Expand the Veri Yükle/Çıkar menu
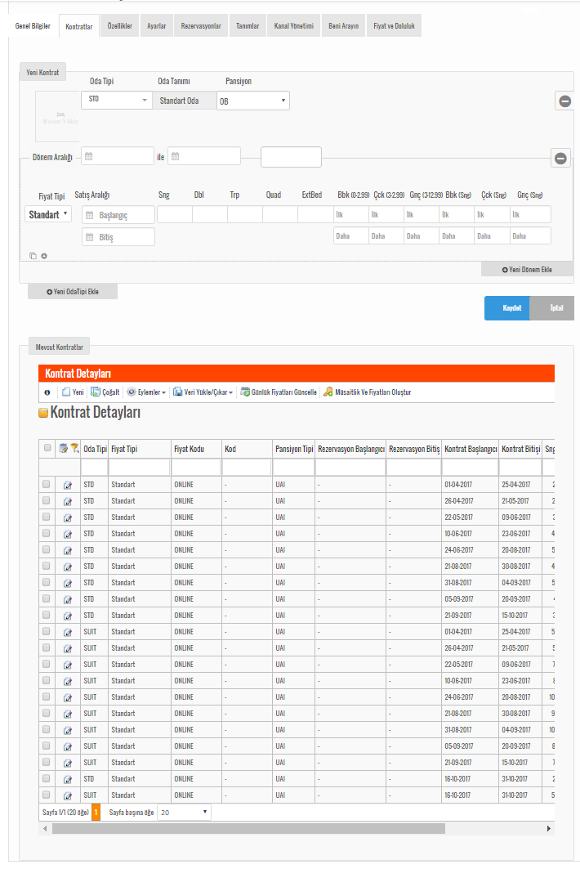 click(x=203, y=392)
